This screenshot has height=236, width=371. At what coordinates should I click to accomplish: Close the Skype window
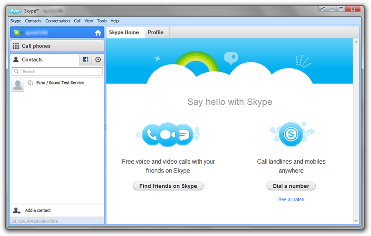(x=353, y=9)
